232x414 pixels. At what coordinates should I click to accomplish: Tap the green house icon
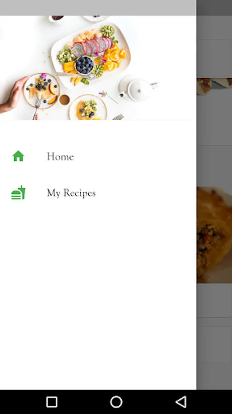coord(18,156)
